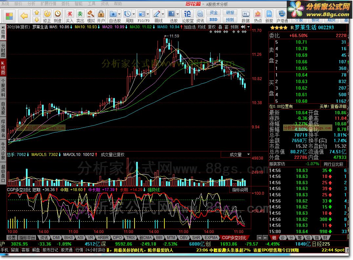Expand the 画线 dropdown arrow
The width and height of the screenshot is (353, 260).
click(163, 14)
